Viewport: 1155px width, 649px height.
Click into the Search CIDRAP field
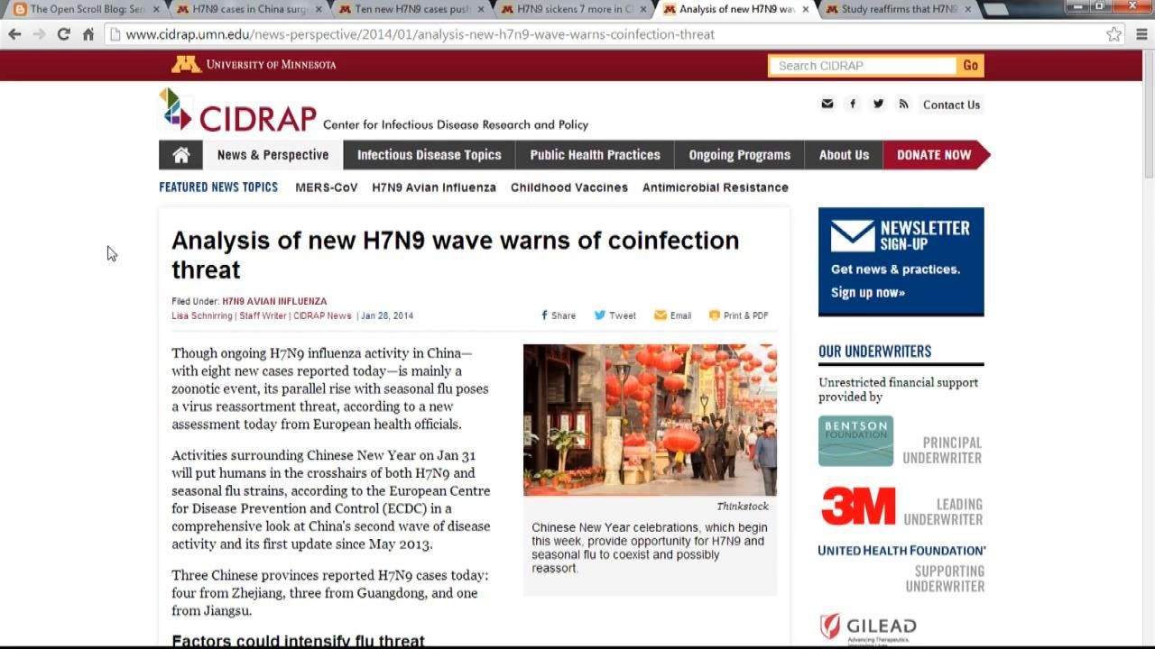pos(862,66)
